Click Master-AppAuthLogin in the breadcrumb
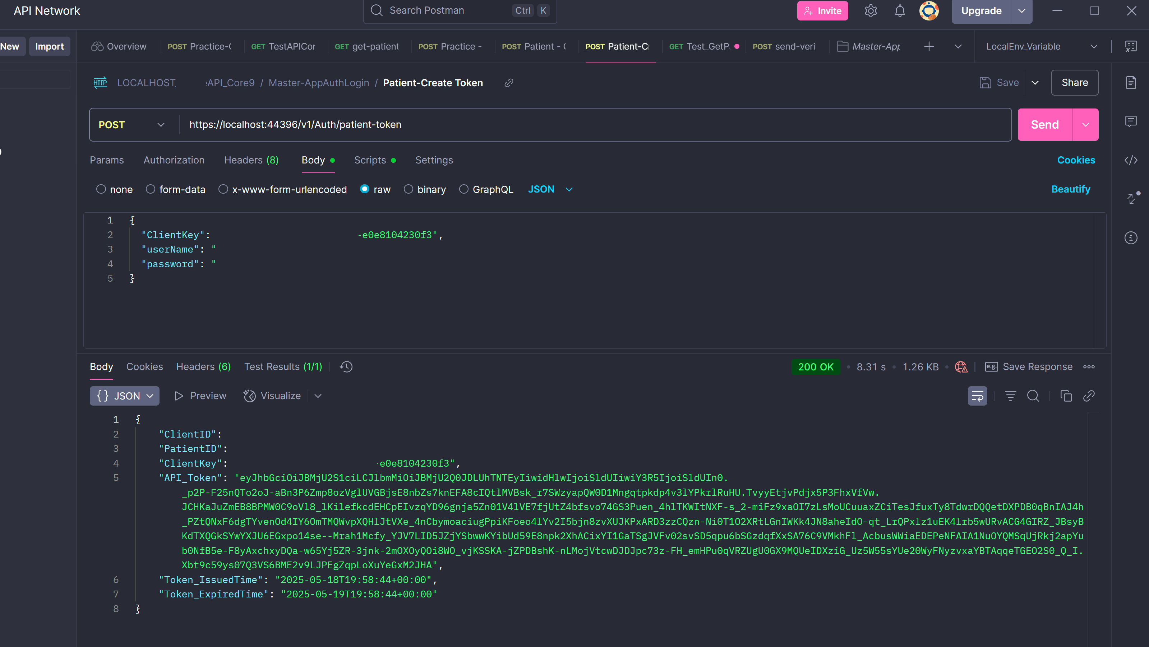This screenshot has width=1149, height=647. [x=318, y=83]
